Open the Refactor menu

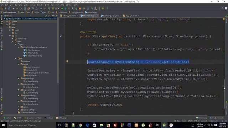tap(40, 5)
